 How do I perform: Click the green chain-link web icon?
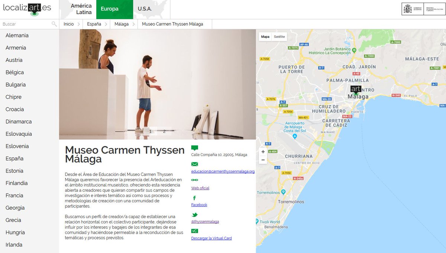[194, 180]
